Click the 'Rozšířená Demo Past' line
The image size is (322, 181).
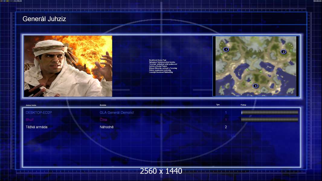coord(158,60)
